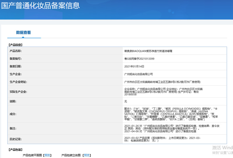This screenshot has width=233, height=158.
Task: Click the filing date 2021年01月14日
Action: [x=134, y=67]
